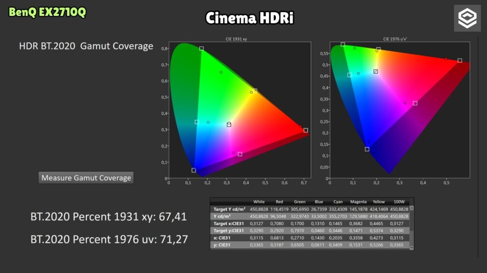Viewport: 487px width, 273px height.
Task: Click the table's vertical scrollbar thumb
Action: (412, 221)
